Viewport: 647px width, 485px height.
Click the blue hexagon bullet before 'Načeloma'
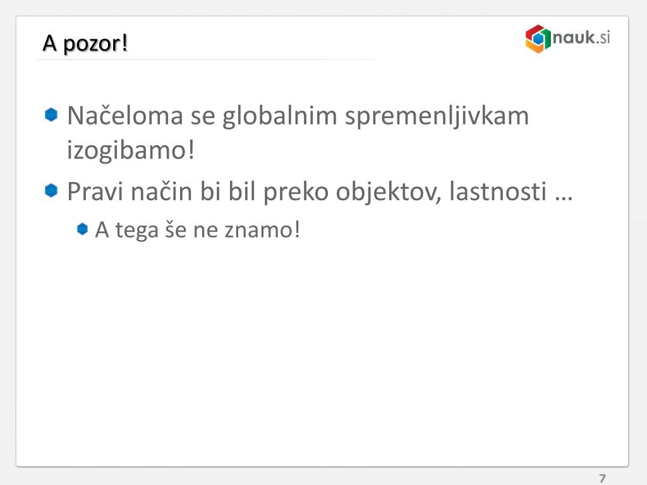pos(51,115)
